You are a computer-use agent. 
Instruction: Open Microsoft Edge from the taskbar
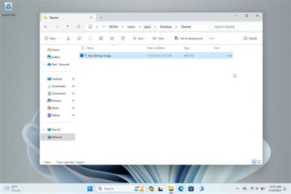(x=181, y=189)
